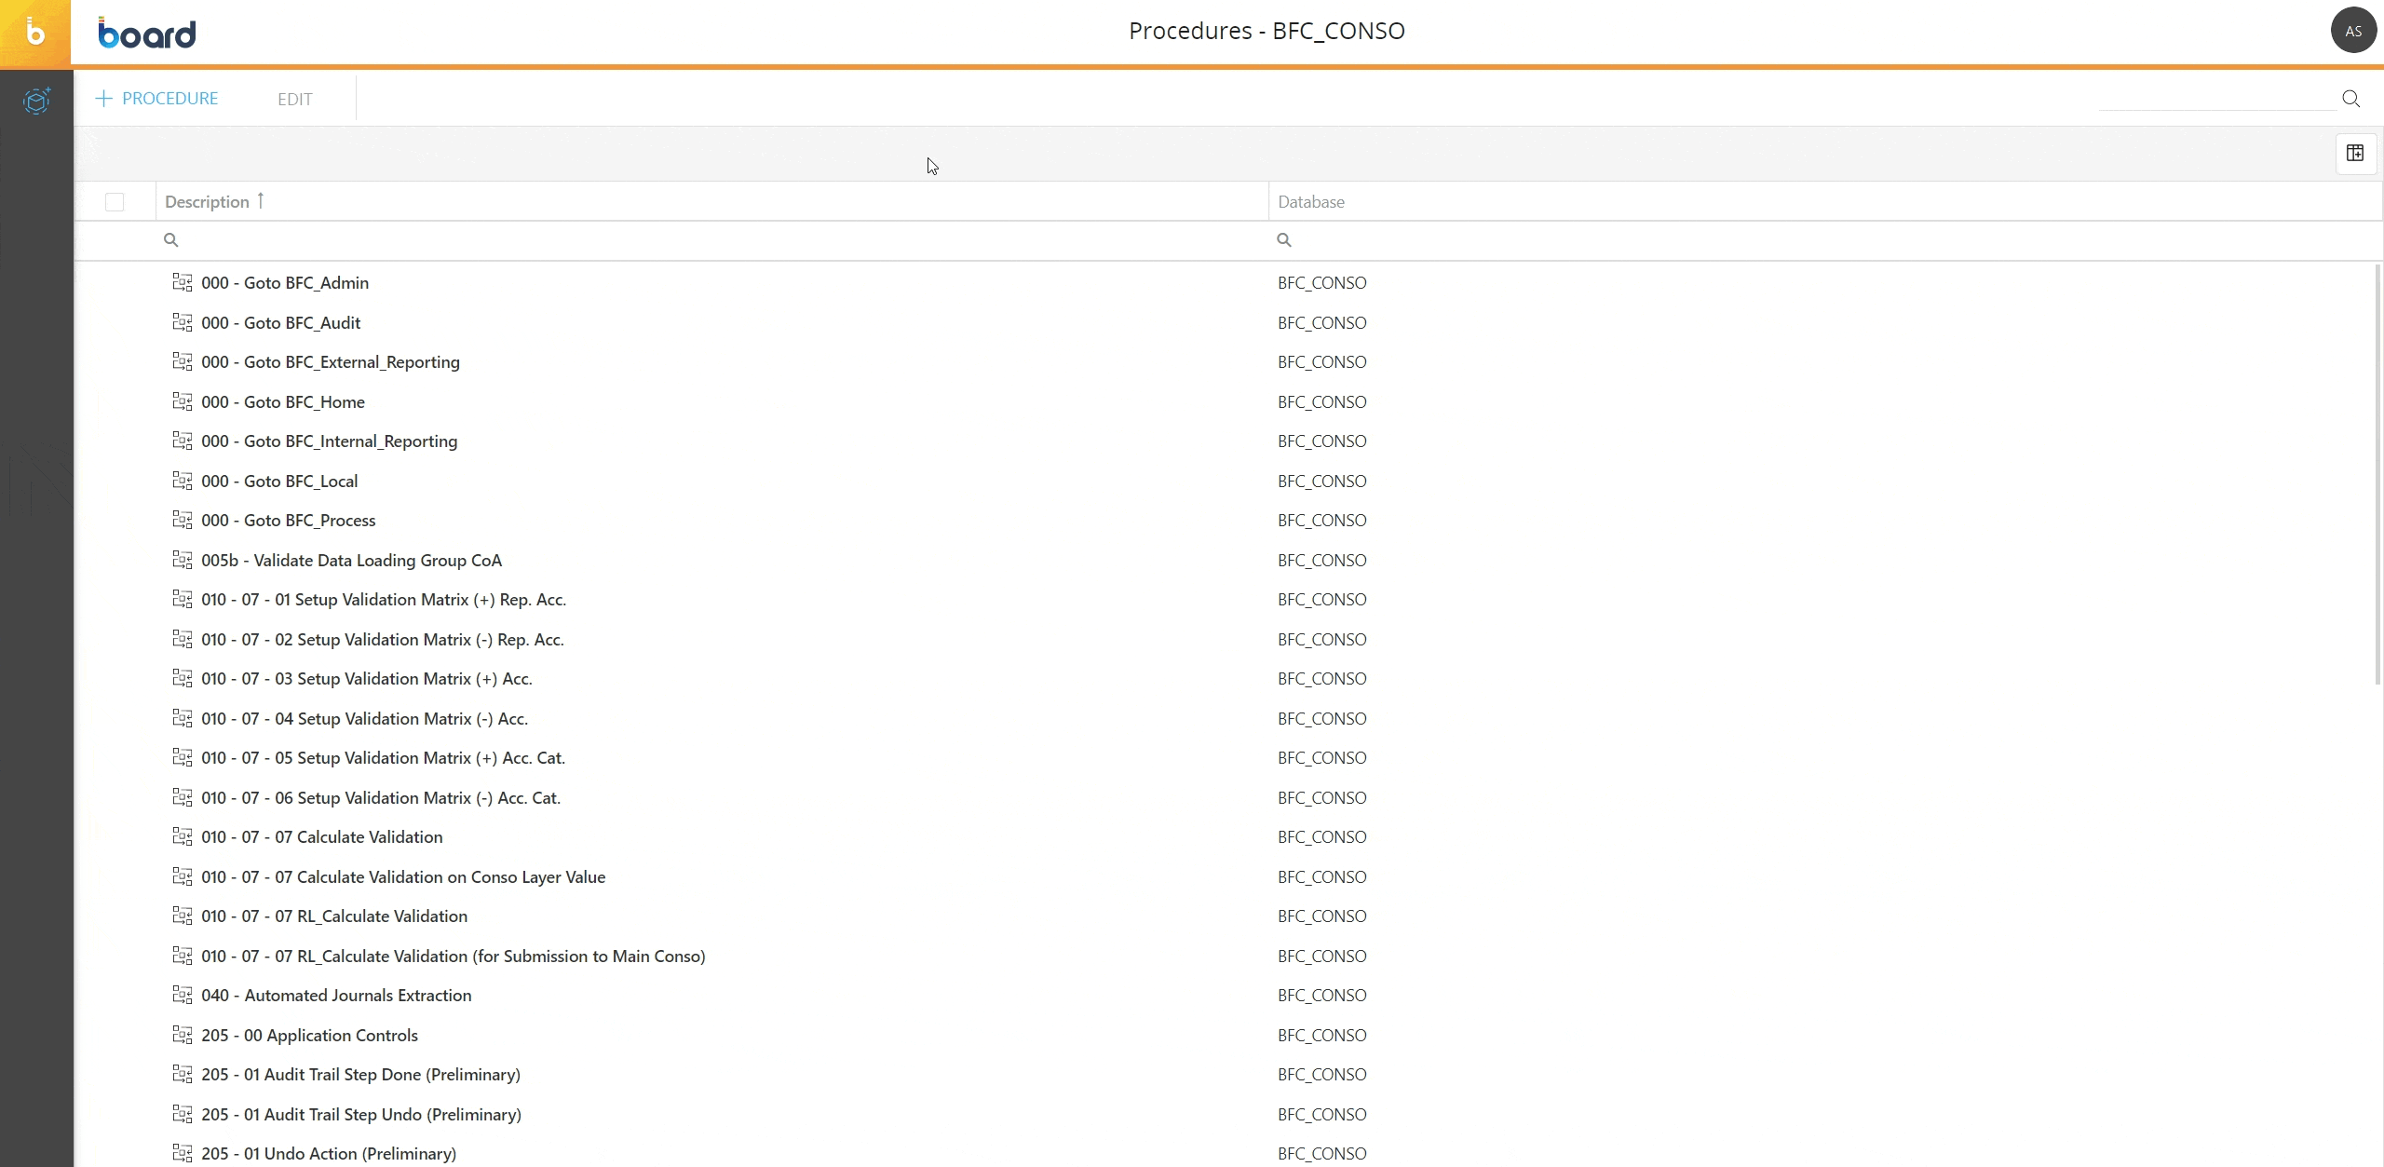Click procedure icon for 010 - 07 - 01 Setup
Viewport: 2384px width, 1167px height.
click(x=183, y=599)
